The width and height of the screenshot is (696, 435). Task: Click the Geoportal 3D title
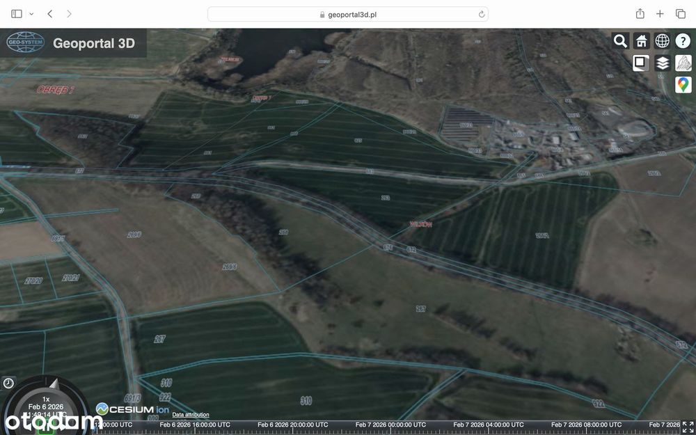point(94,43)
